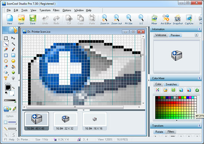Collapse the Color Mixer panel

click(199, 78)
